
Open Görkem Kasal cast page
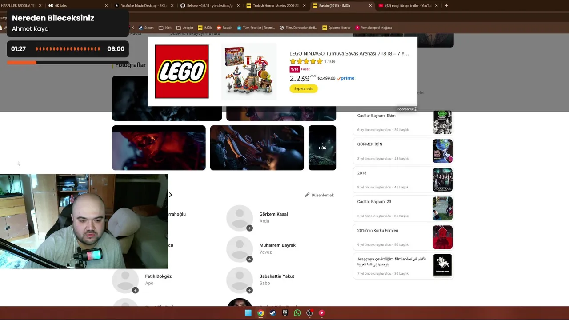(273, 214)
